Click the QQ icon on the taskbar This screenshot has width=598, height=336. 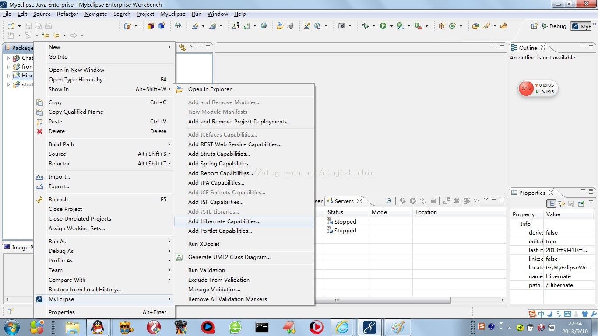click(x=98, y=327)
